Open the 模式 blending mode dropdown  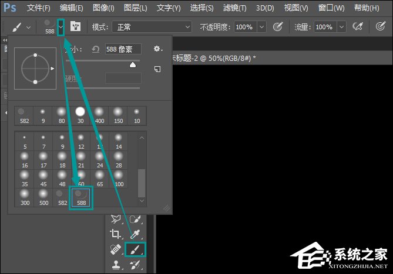pyautogui.click(x=152, y=27)
